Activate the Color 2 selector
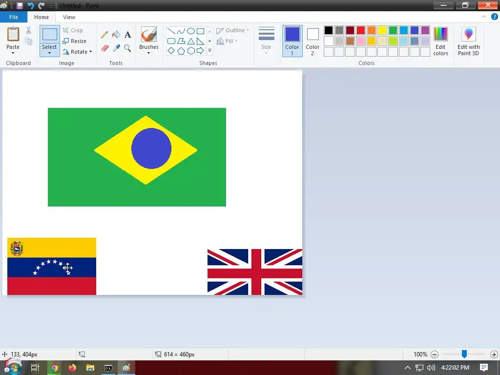The height and width of the screenshot is (375, 500). pyautogui.click(x=312, y=41)
